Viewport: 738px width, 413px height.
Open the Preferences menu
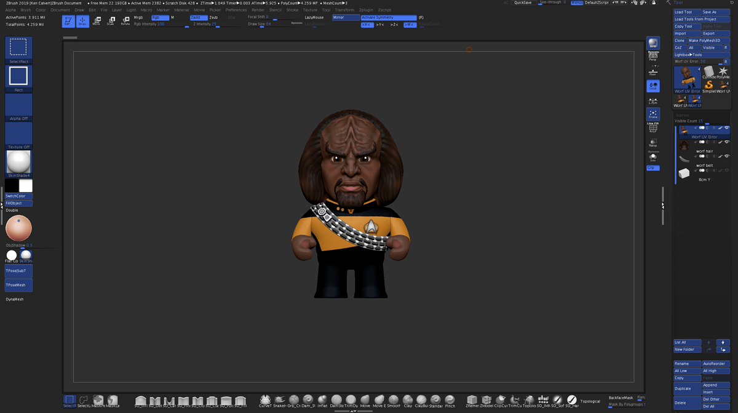pyautogui.click(x=236, y=10)
